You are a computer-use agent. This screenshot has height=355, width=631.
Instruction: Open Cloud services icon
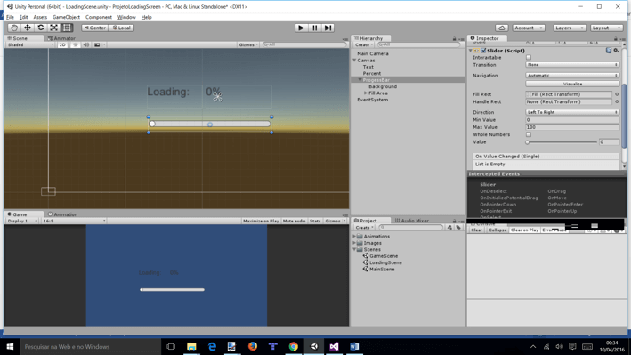(x=501, y=28)
